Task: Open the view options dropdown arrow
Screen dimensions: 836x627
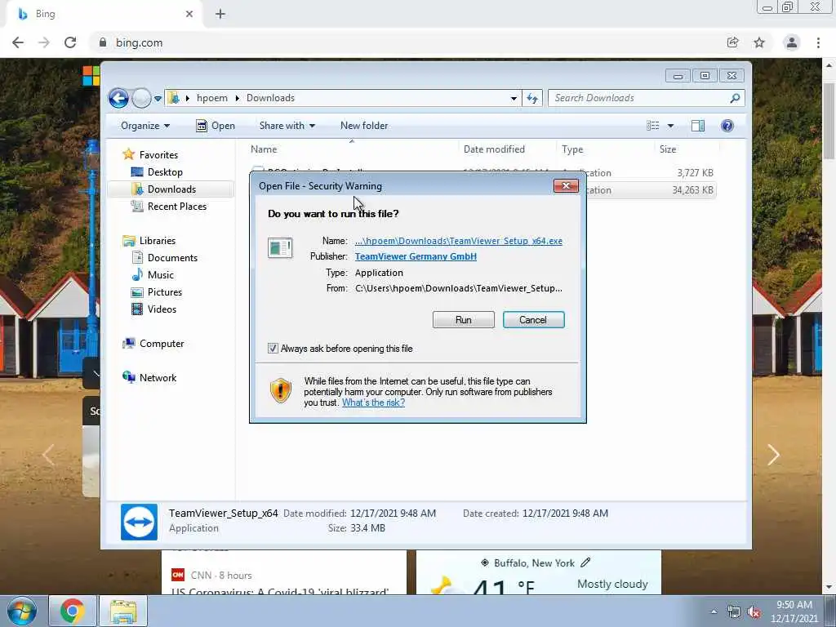Action: click(x=671, y=126)
